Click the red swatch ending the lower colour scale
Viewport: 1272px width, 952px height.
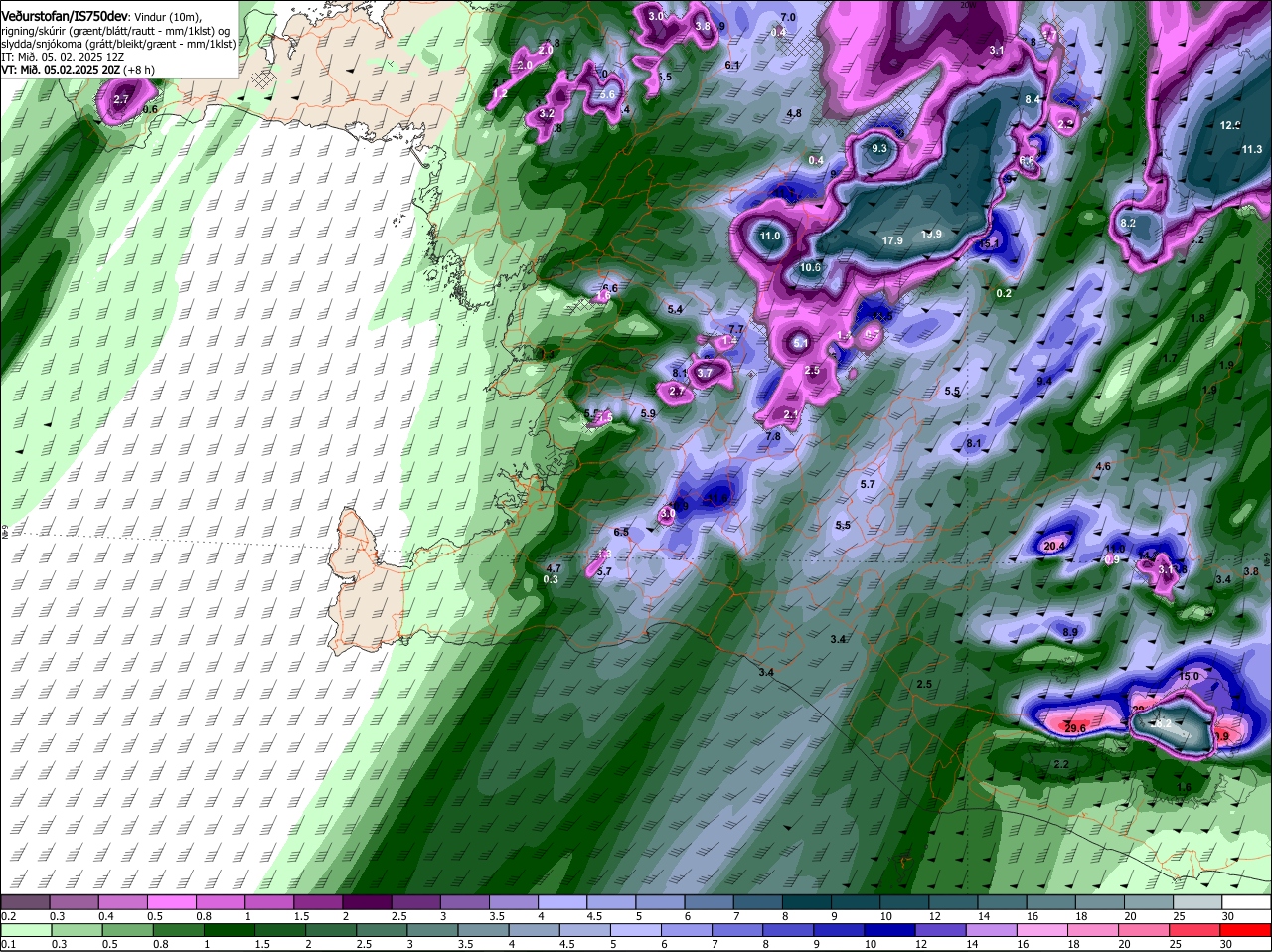1247,931
